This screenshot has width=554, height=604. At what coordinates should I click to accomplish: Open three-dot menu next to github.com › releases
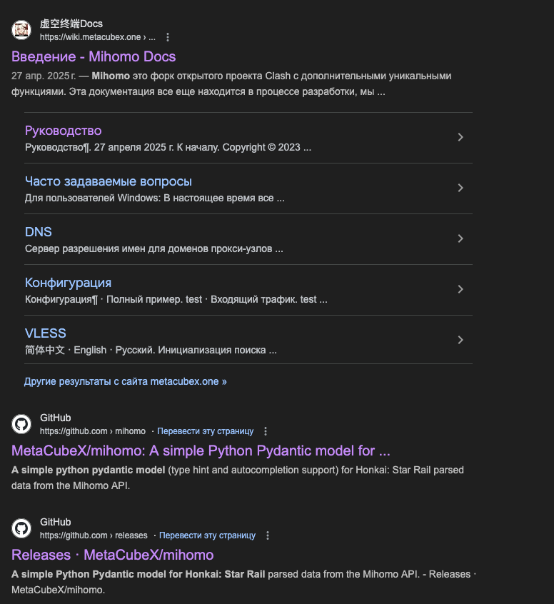(268, 535)
